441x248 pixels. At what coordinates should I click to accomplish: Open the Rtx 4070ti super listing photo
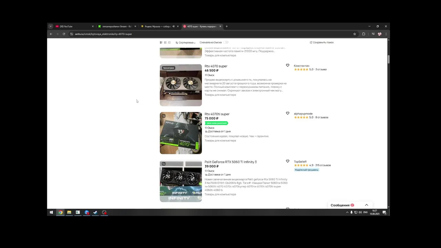181,133
